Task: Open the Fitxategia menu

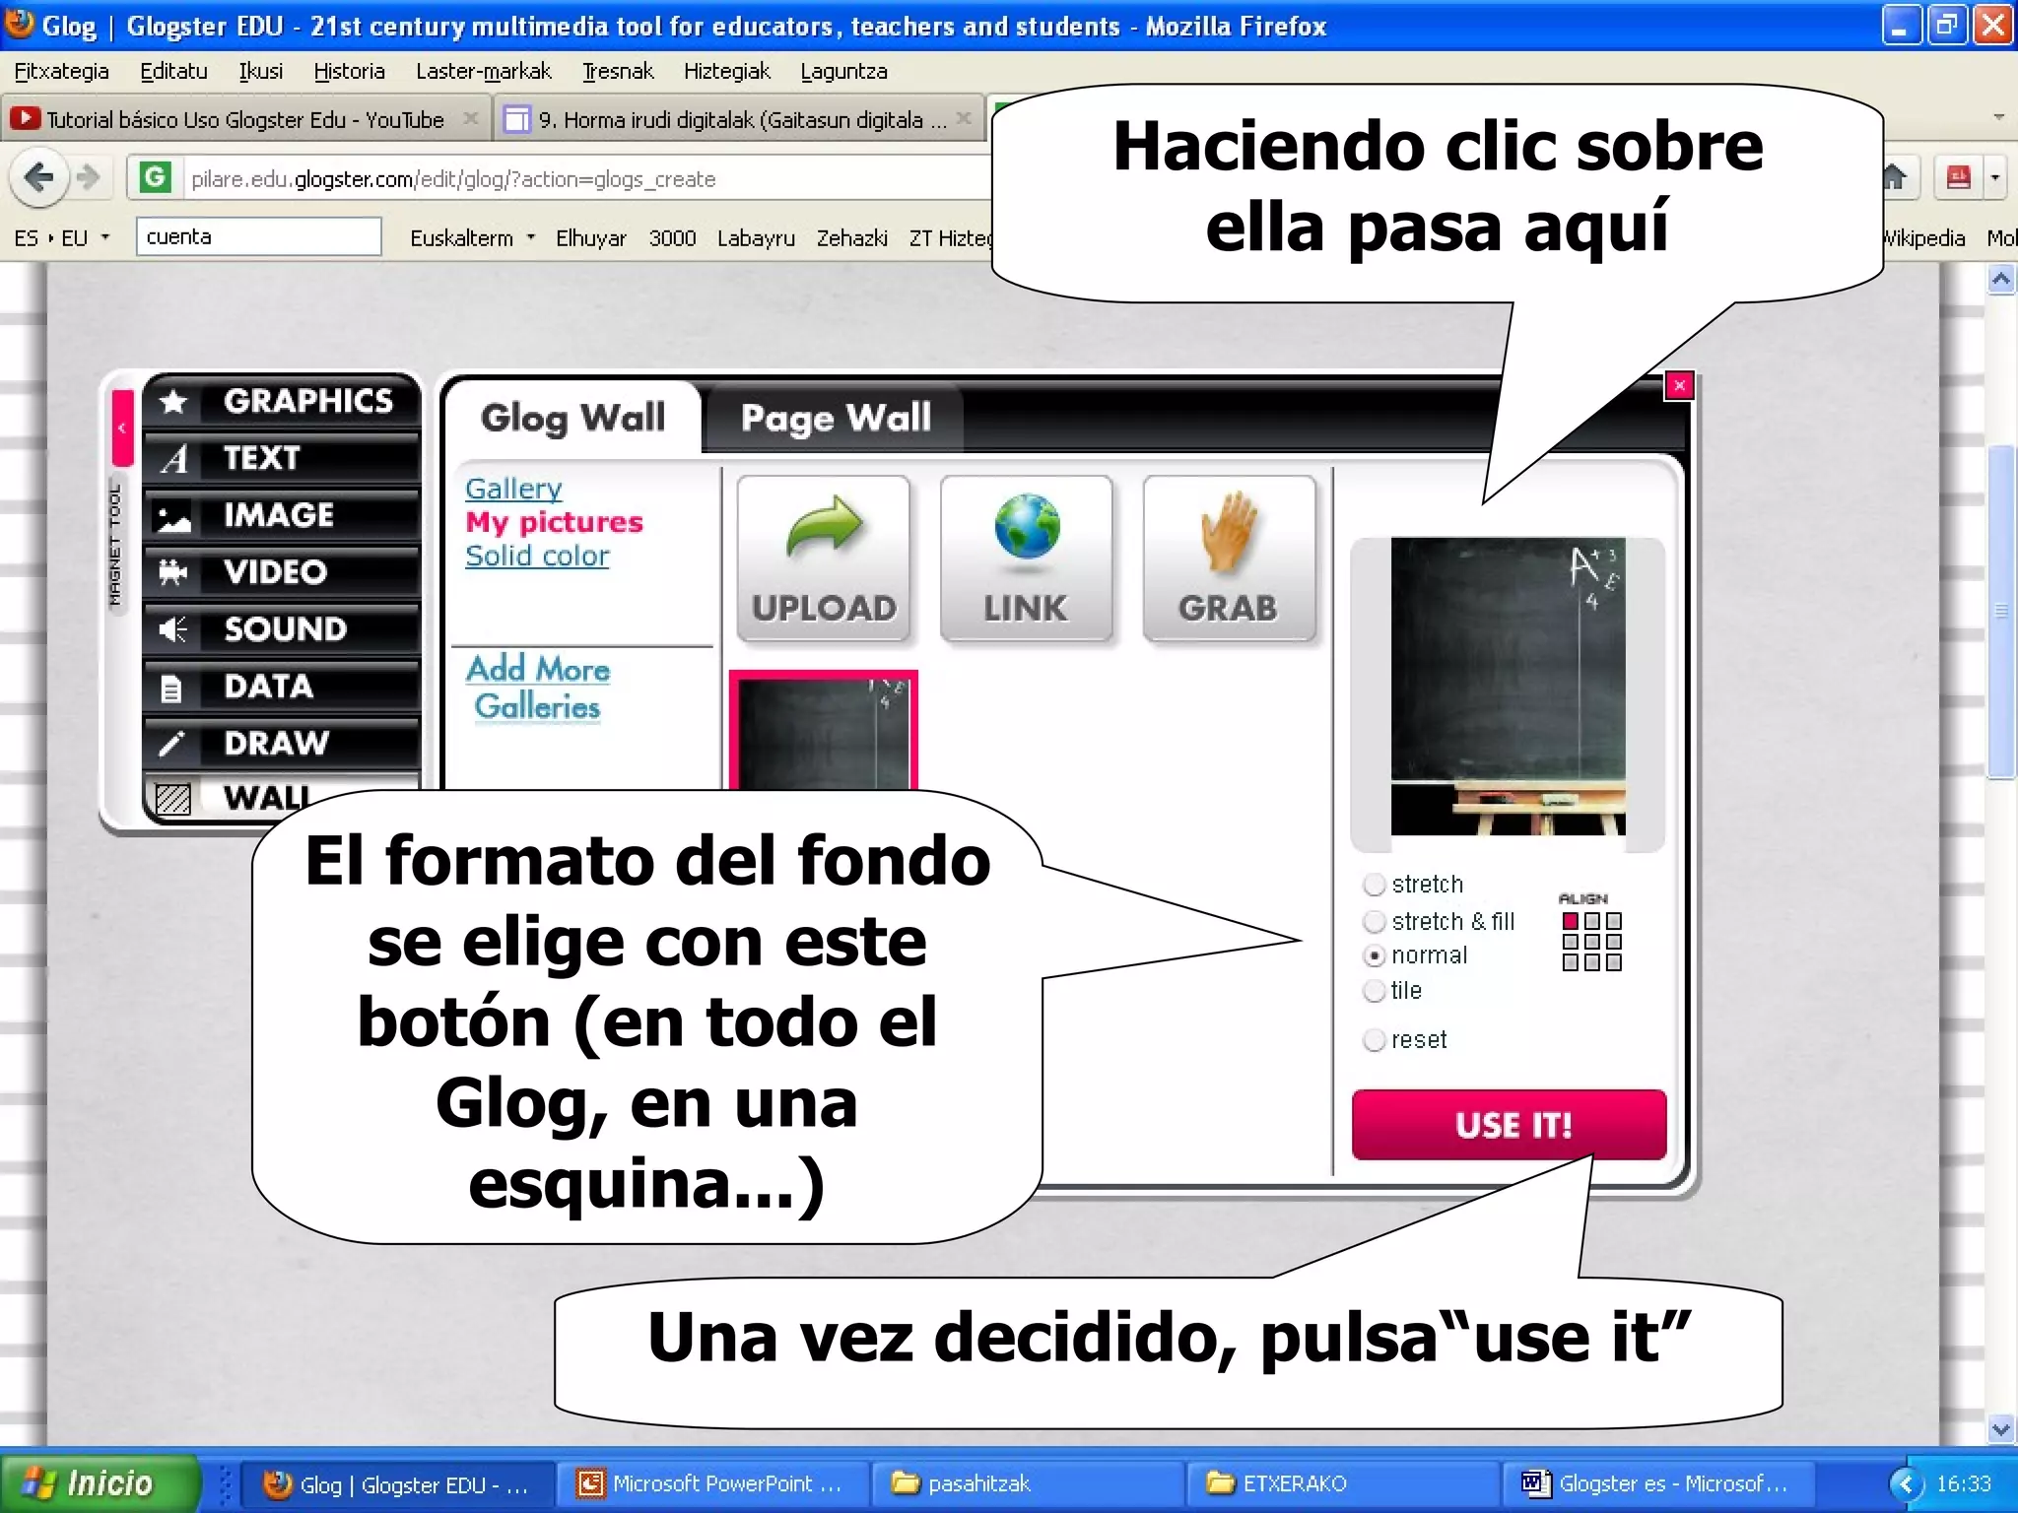Action: (61, 71)
